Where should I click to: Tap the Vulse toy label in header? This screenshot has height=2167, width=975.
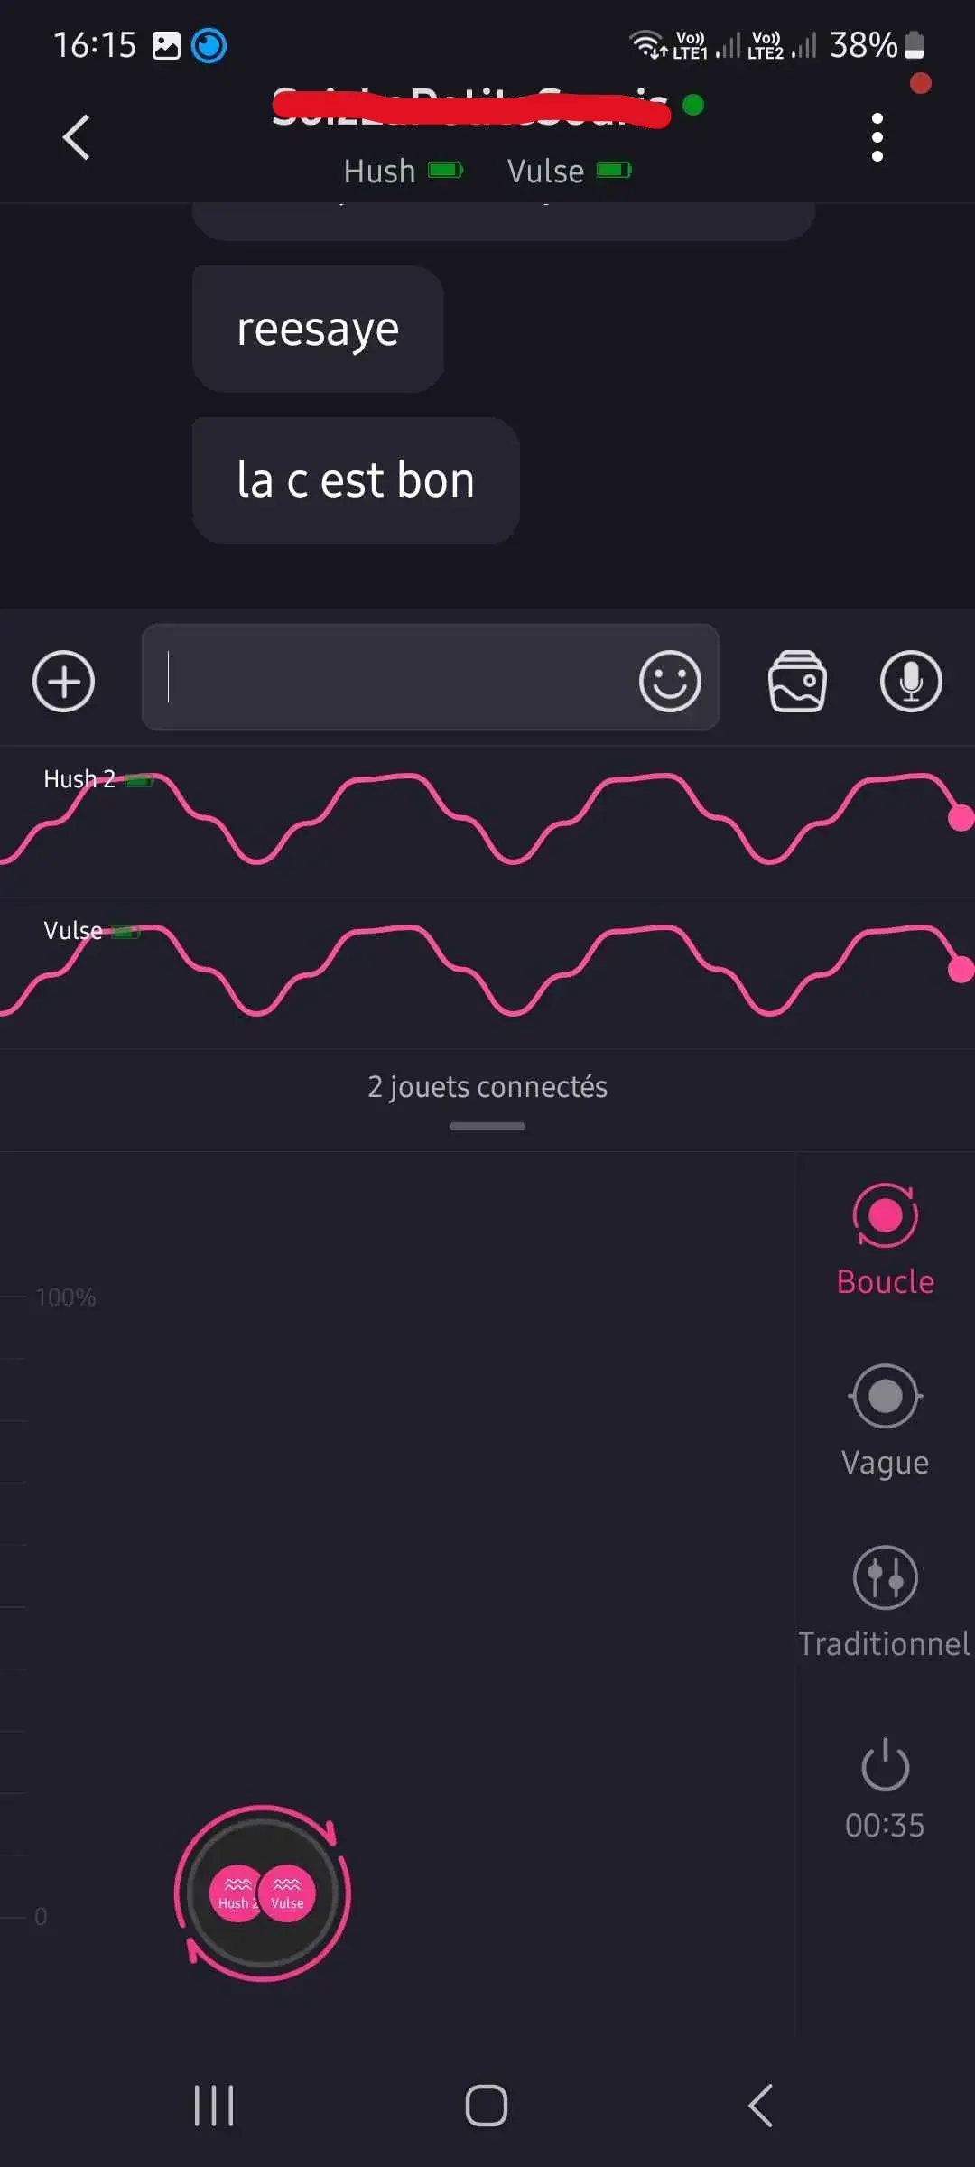click(x=545, y=171)
